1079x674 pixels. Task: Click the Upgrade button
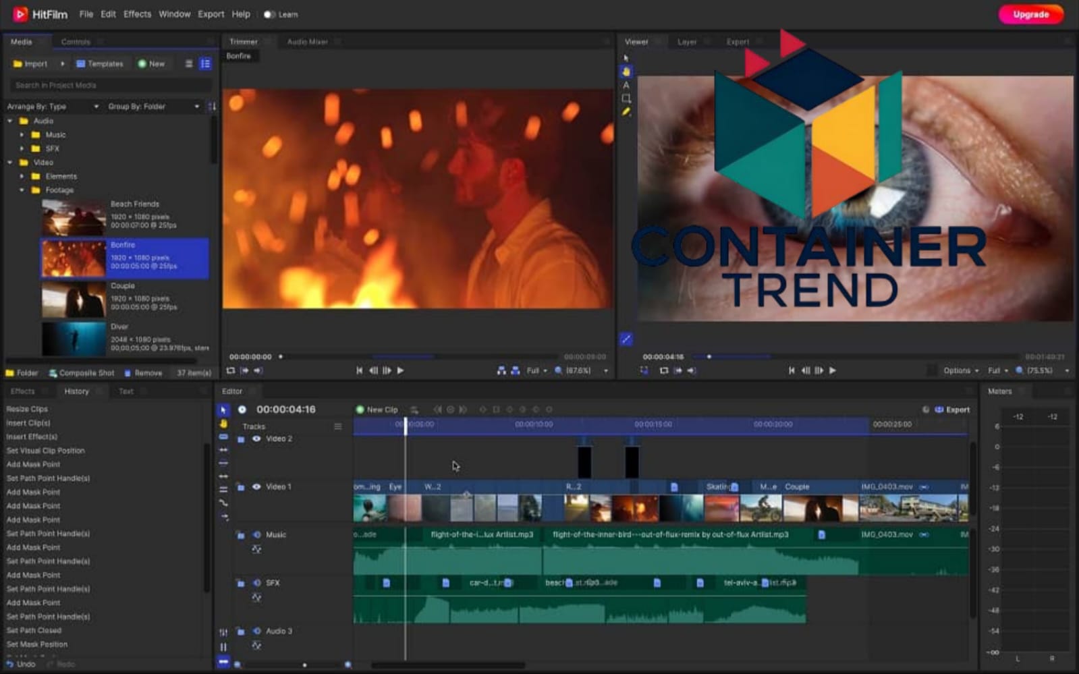coord(1031,14)
